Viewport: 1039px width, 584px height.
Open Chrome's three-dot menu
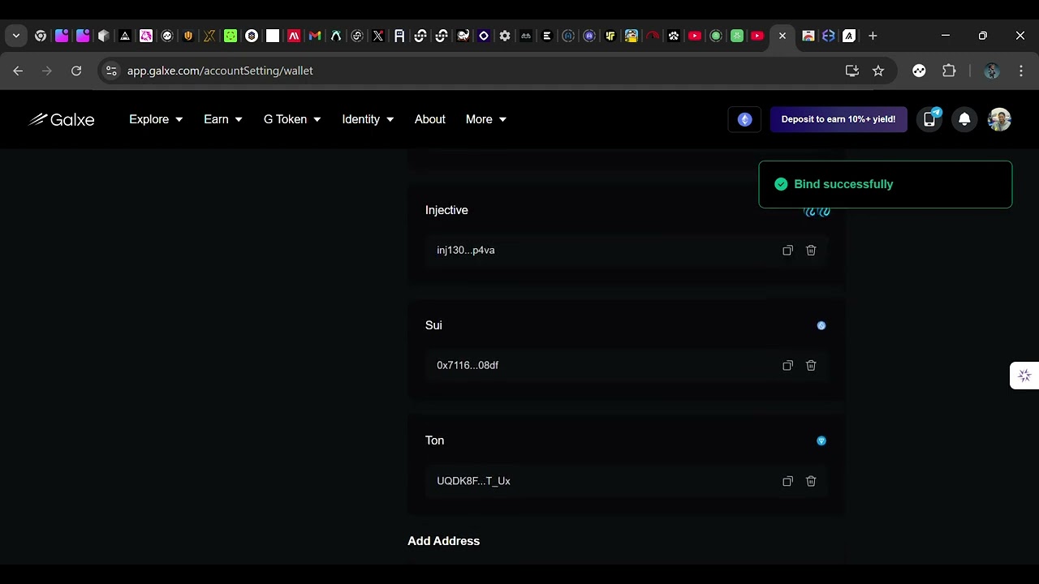coord(1020,71)
